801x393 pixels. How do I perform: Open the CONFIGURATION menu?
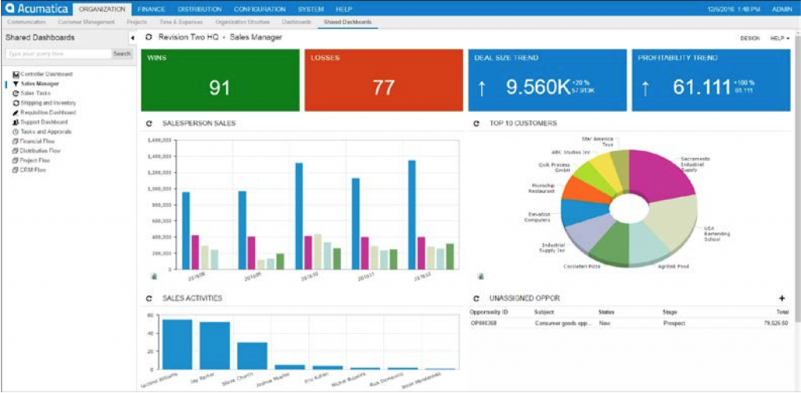point(260,9)
